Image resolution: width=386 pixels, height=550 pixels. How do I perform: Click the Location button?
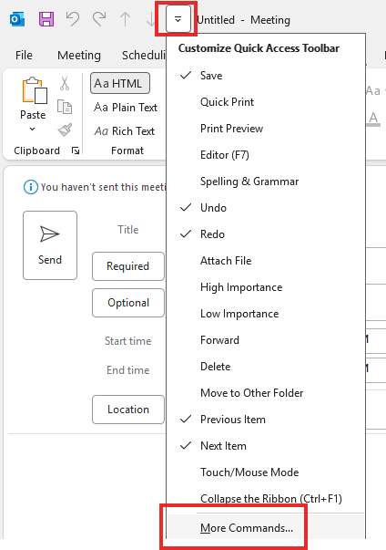click(128, 410)
